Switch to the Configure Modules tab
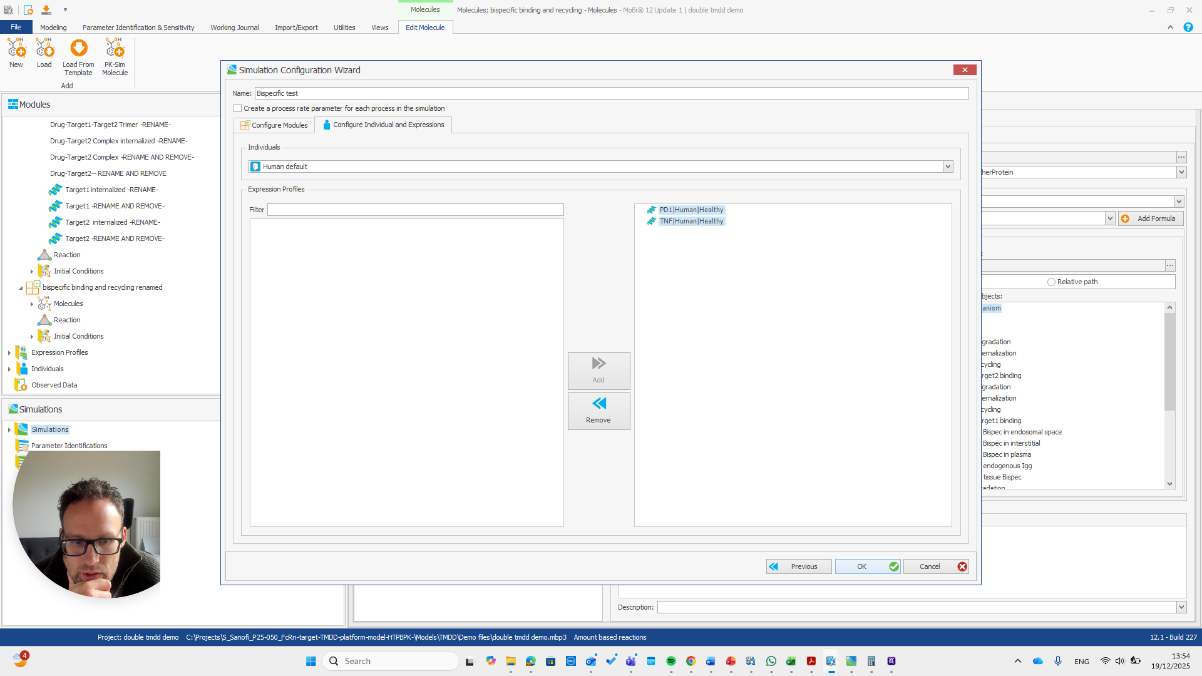Screen dimensions: 1202x676 tap(274, 125)
